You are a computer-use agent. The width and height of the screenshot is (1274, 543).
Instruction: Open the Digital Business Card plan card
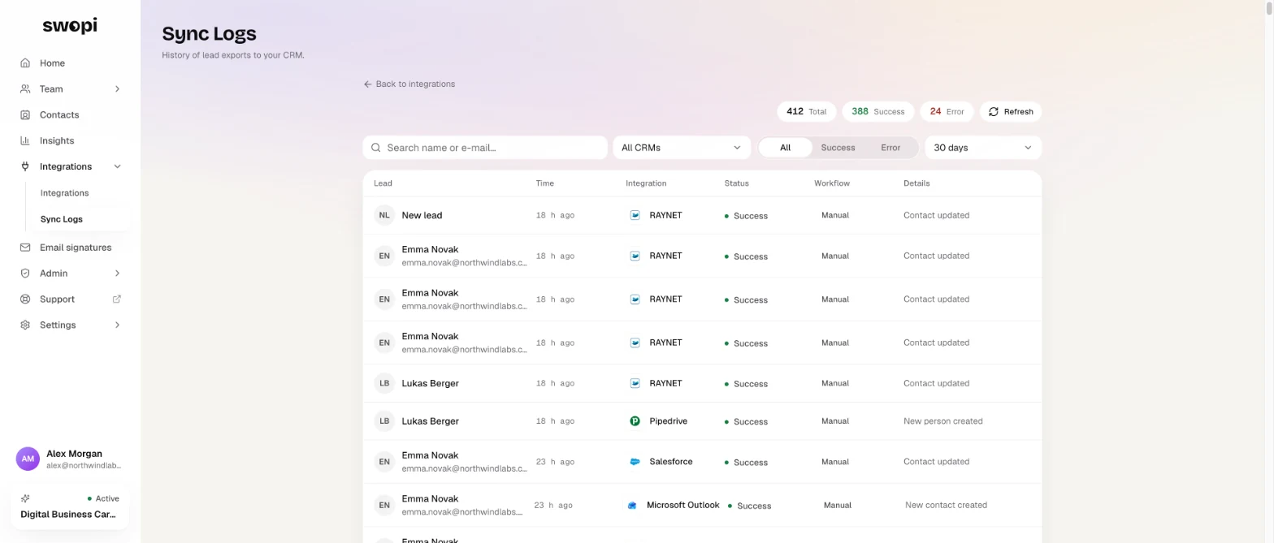70,507
